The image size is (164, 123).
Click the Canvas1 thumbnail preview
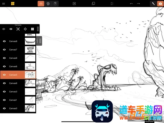pyautogui.click(x=30, y=100)
